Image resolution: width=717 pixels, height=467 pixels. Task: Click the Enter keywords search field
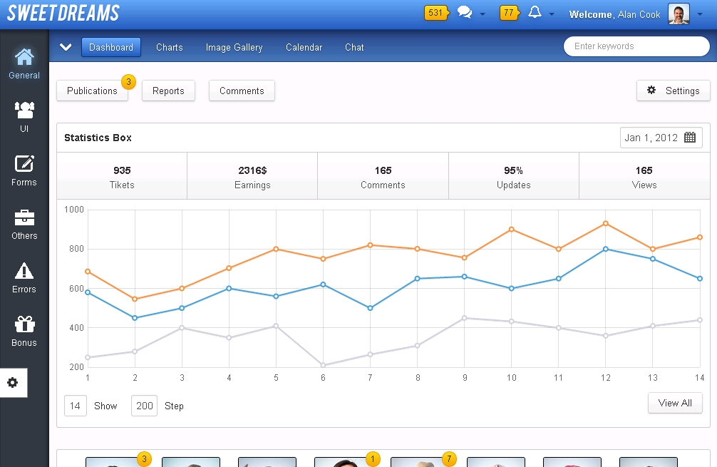[636, 46]
